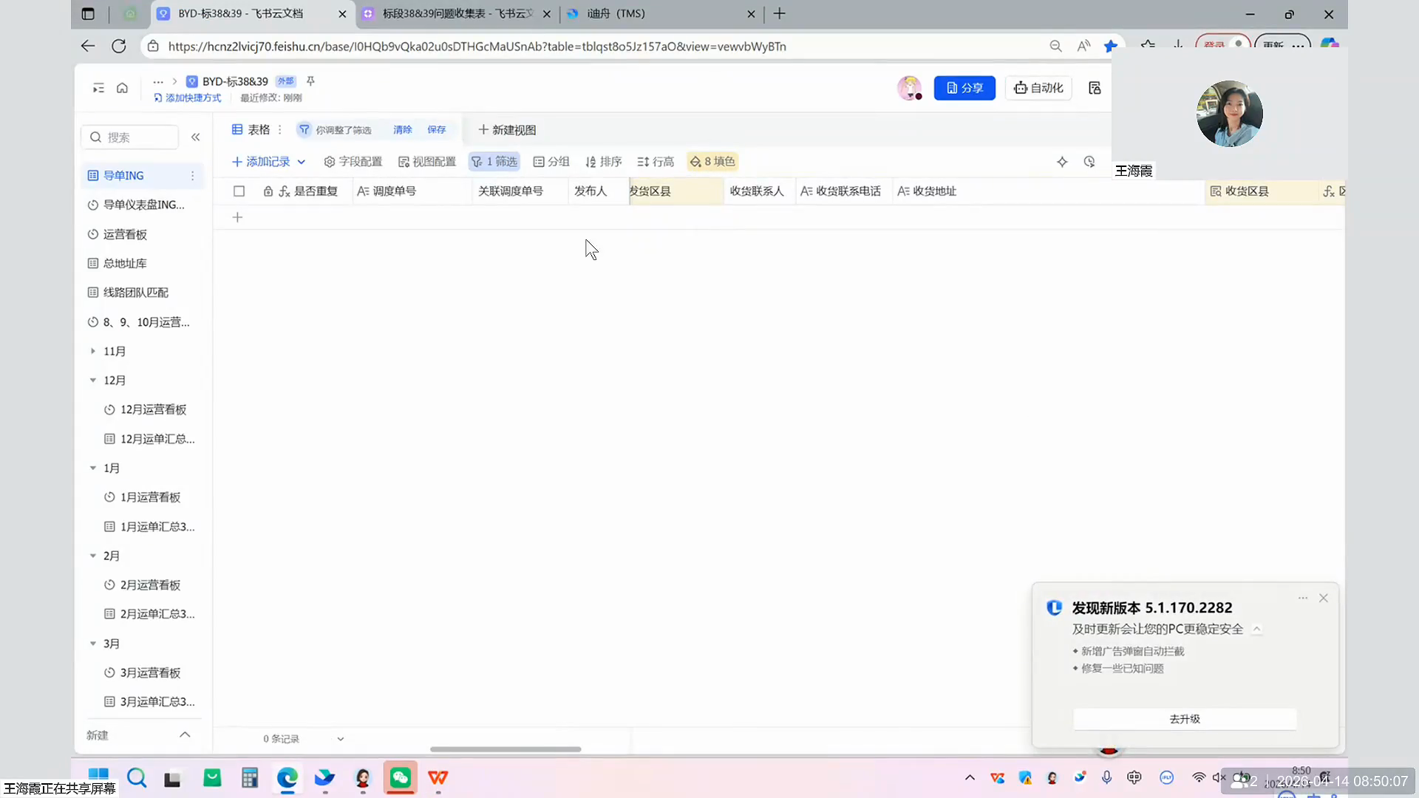Screen dimensions: 1419x798
Task: Collapse the 12月 folder in sidebar
Action: coord(93,381)
